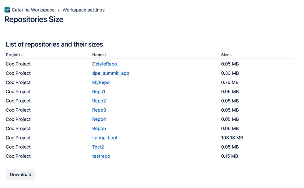This screenshot has width=304, height=188.
Task: Click the Repo4 repository link
Action: click(99, 119)
